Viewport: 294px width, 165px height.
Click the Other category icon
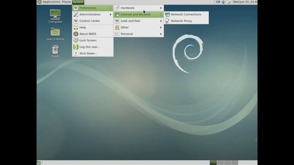coord(117,27)
